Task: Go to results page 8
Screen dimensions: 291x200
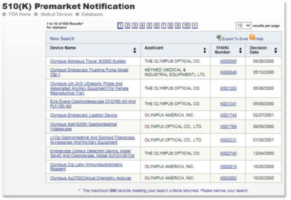Action: click(x=170, y=26)
